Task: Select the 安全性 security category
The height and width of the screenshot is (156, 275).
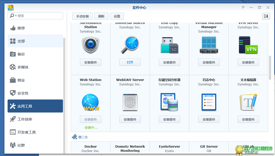Action: (x=35, y=93)
